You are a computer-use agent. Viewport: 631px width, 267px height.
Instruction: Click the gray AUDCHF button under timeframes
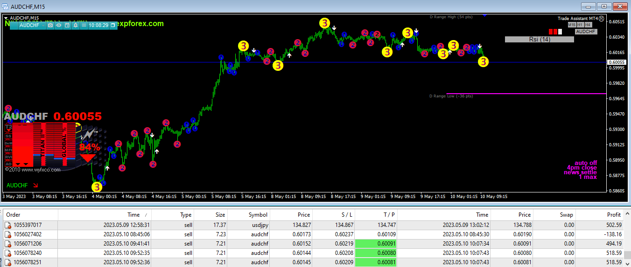586,32
